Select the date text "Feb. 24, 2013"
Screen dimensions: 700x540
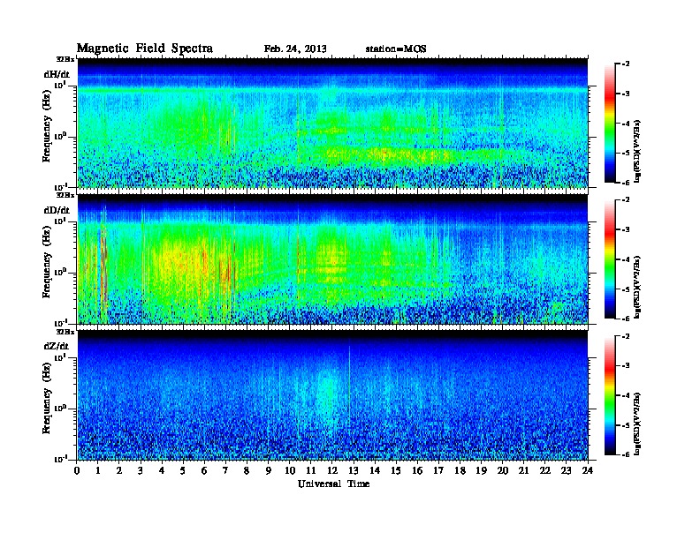295,49
